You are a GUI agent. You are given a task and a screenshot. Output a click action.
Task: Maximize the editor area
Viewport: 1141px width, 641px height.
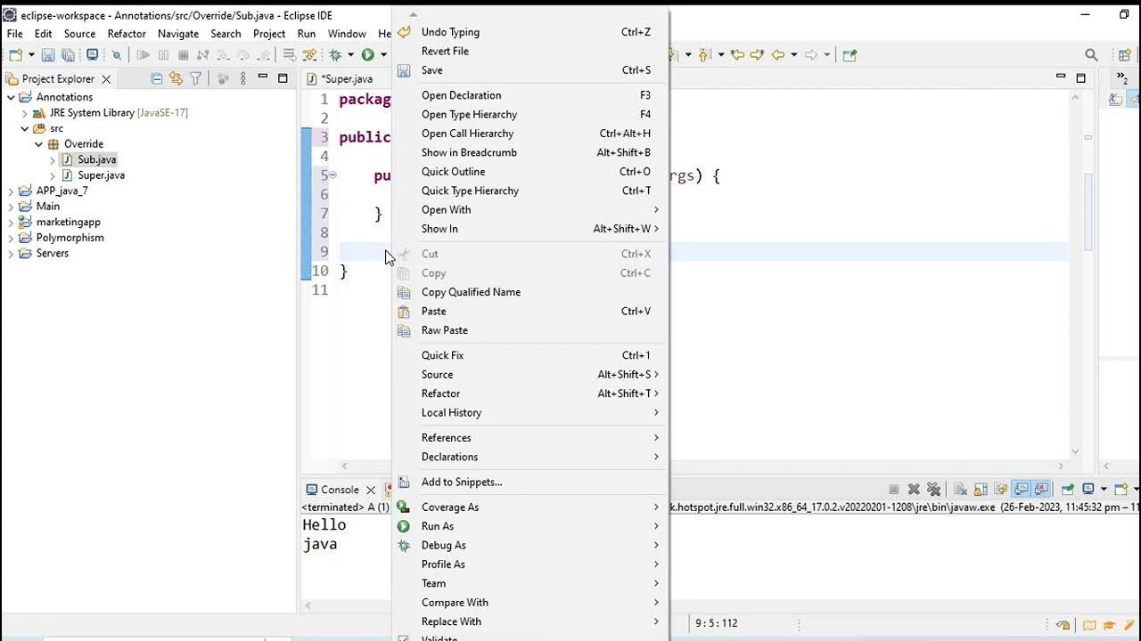coord(1080,77)
